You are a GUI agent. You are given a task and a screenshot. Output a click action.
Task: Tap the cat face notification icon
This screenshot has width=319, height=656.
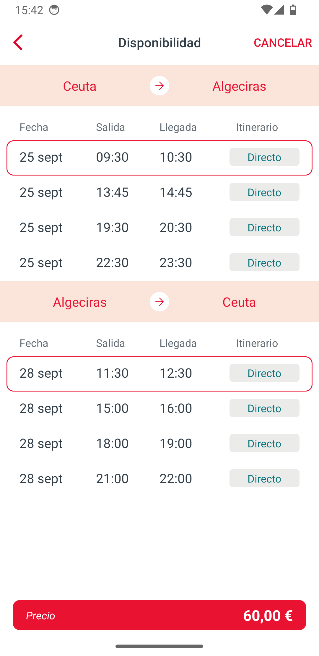[54, 10]
